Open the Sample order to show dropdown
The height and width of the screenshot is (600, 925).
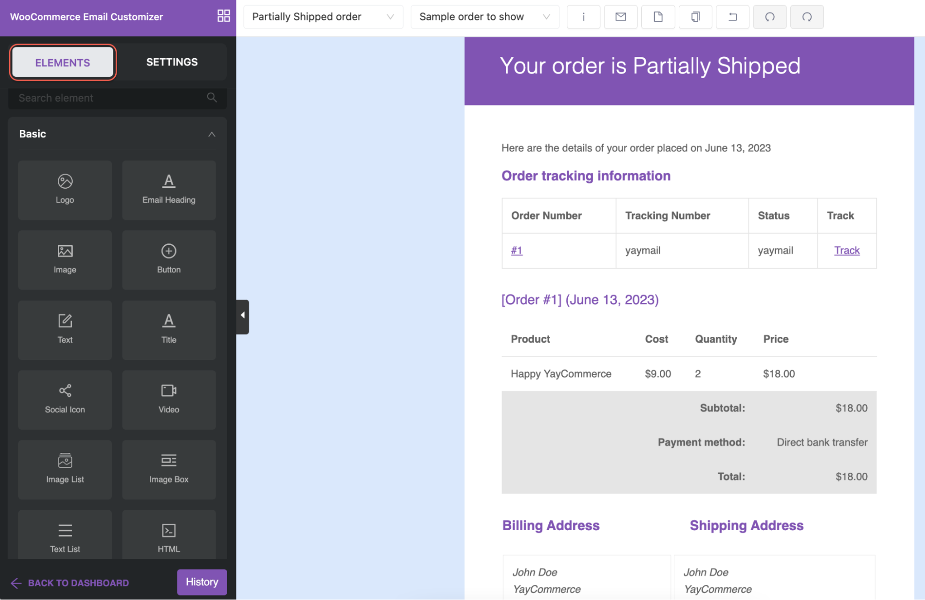click(x=485, y=17)
